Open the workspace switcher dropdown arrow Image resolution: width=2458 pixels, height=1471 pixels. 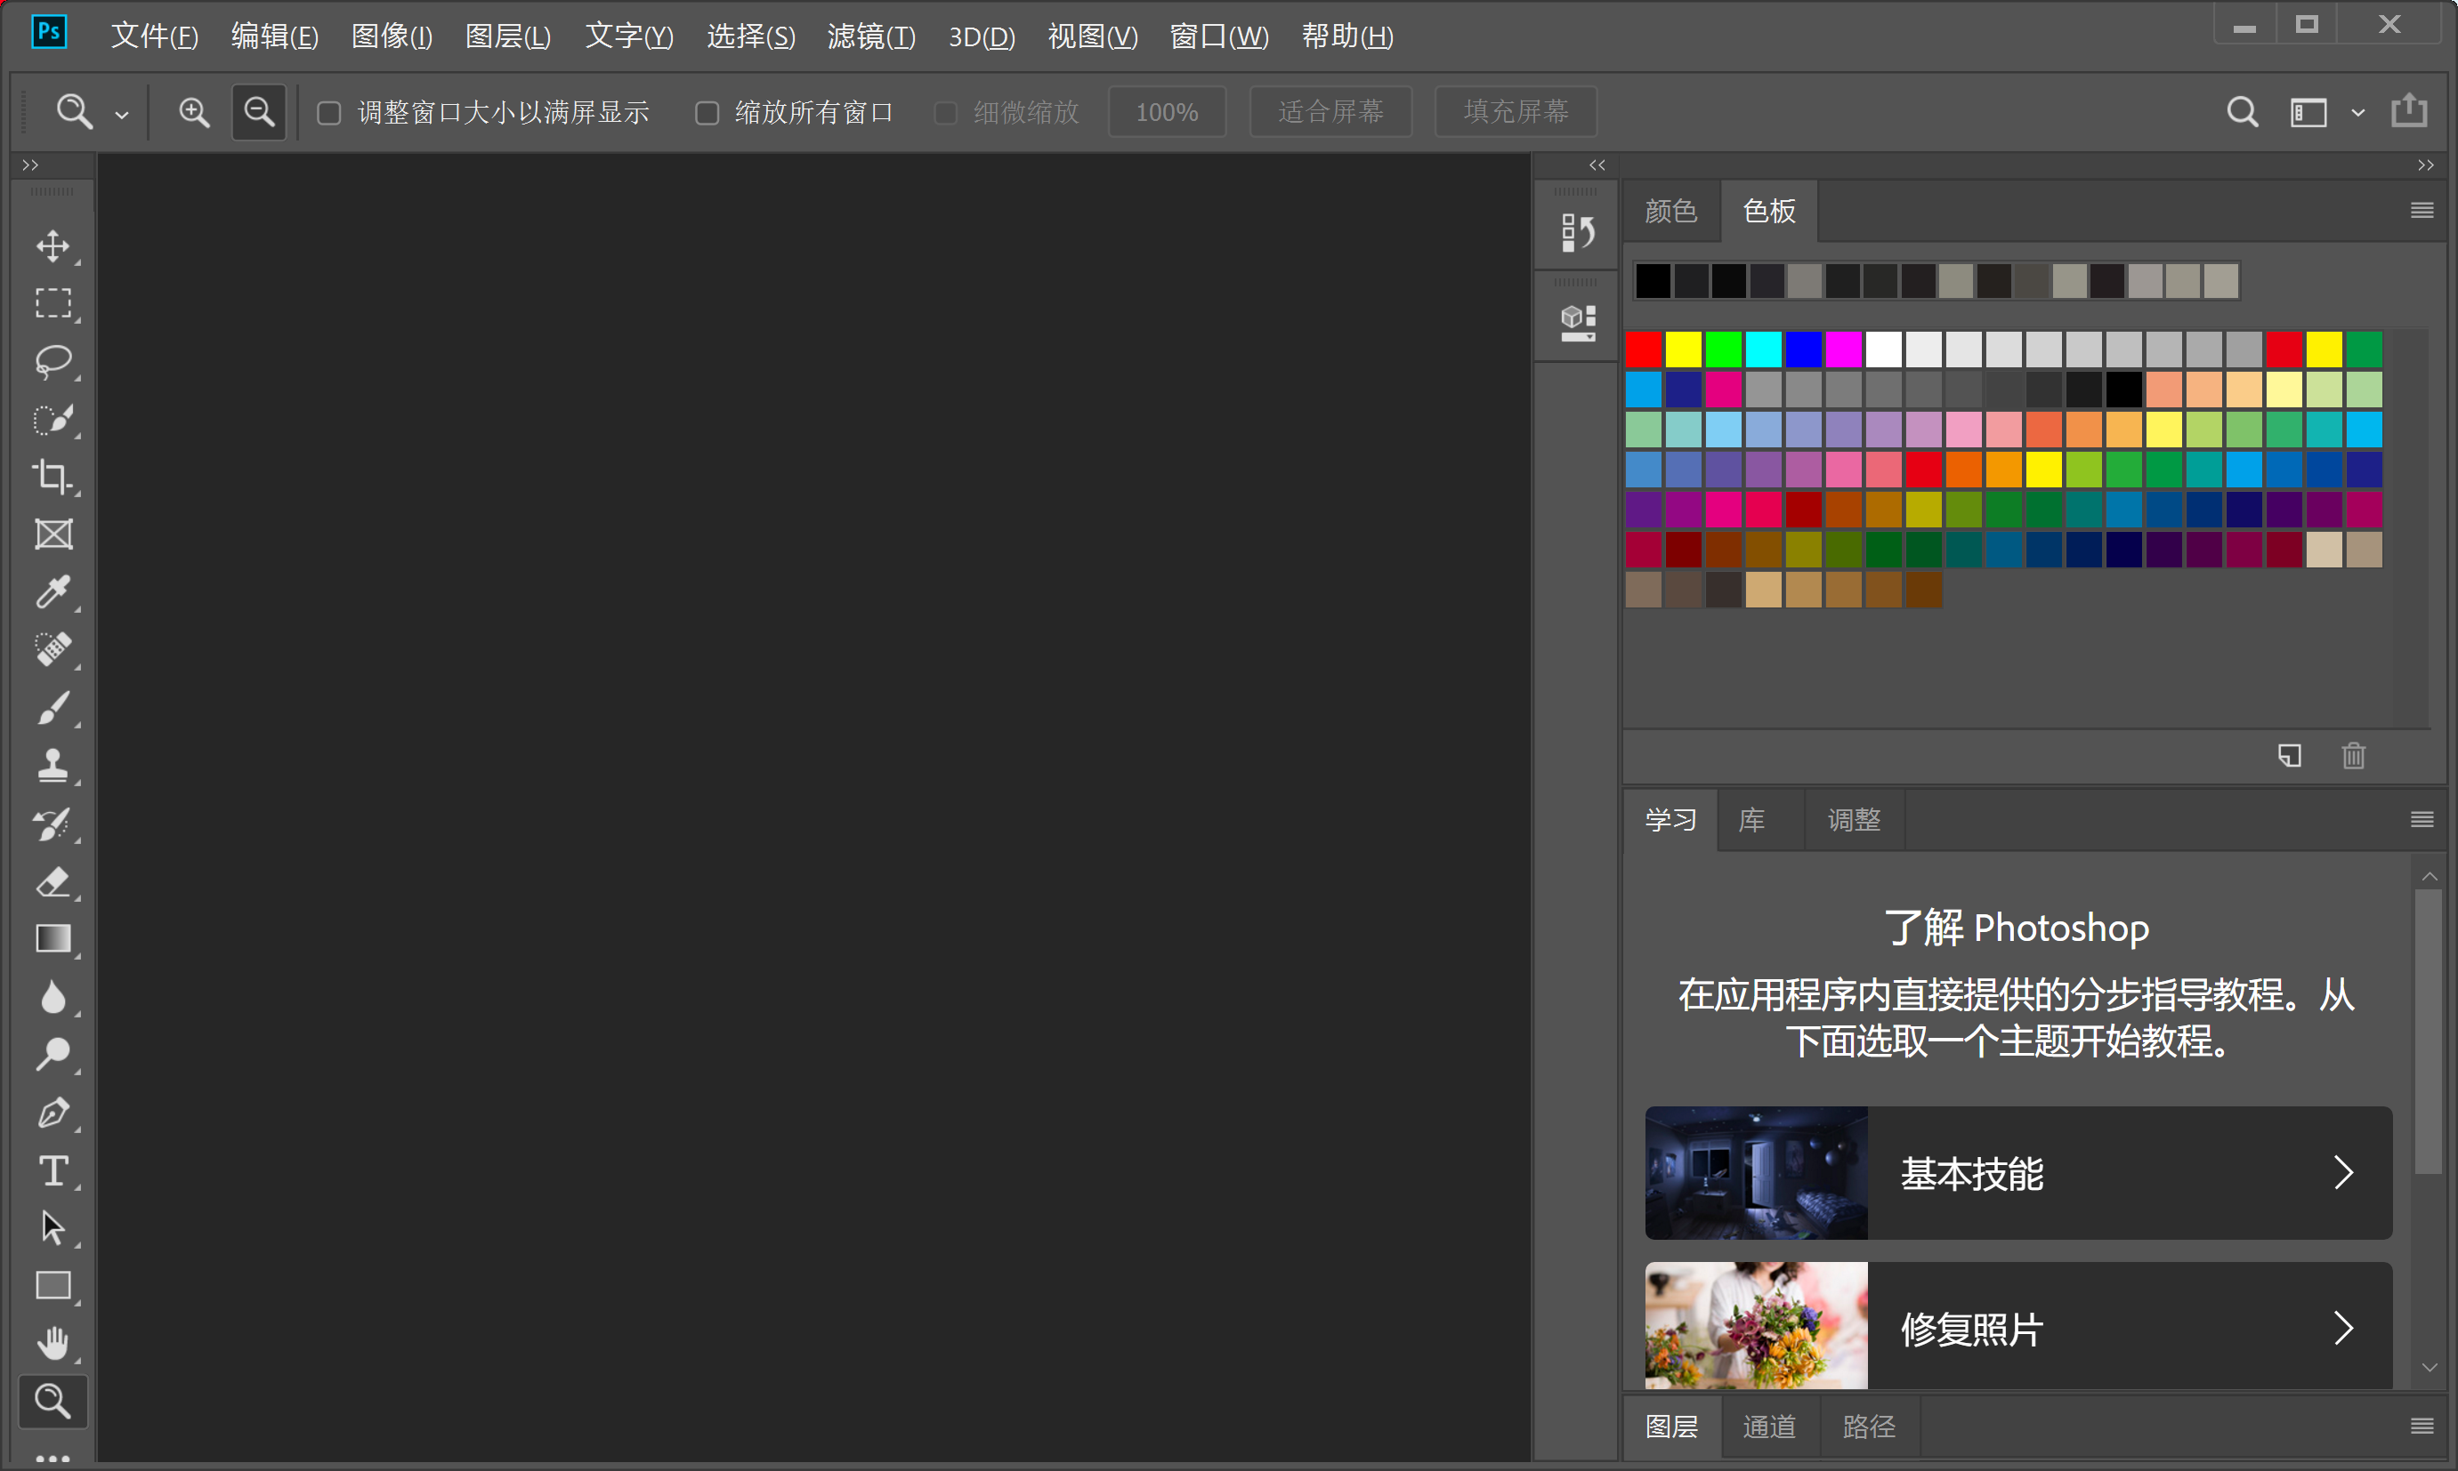pos(2357,113)
